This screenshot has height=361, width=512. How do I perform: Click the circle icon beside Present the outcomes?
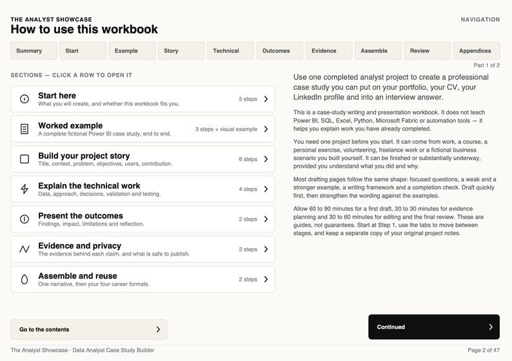tap(25, 219)
